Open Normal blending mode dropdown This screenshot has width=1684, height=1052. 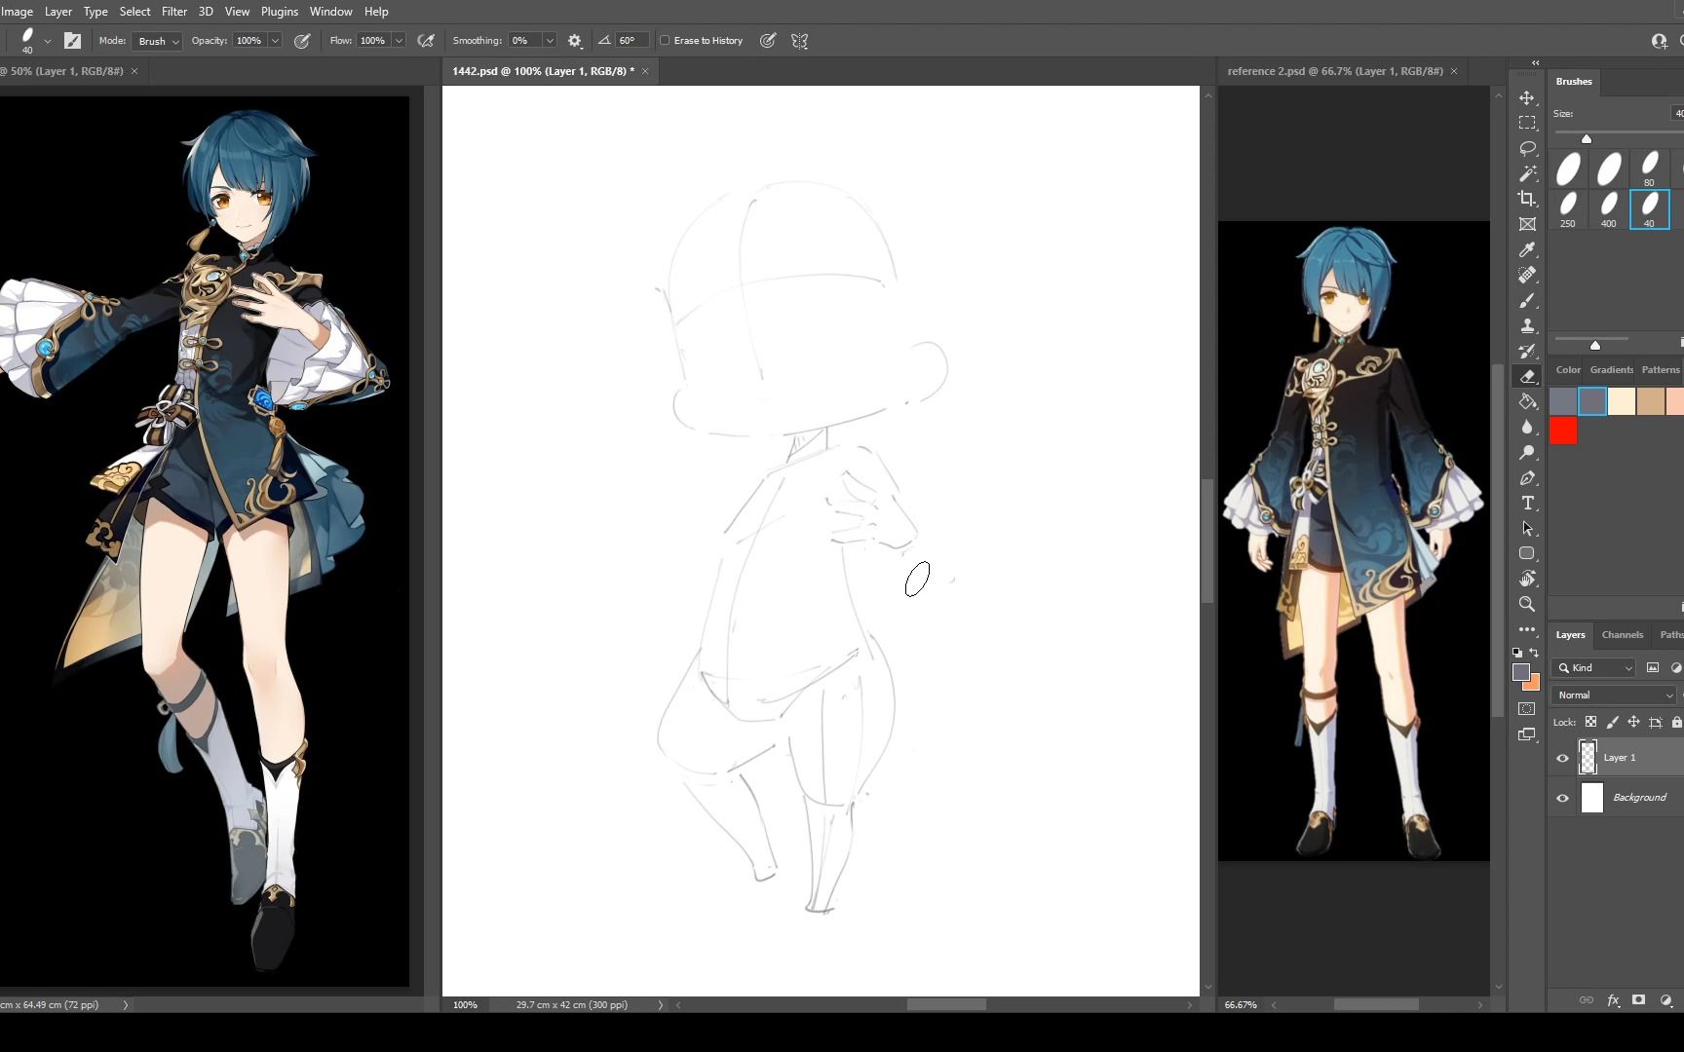click(x=1614, y=695)
